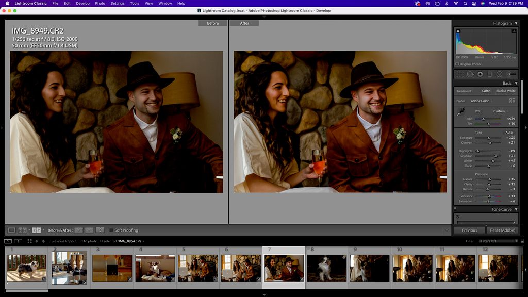Switch to Loupe view in toolbar

click(x=11, y=230)
